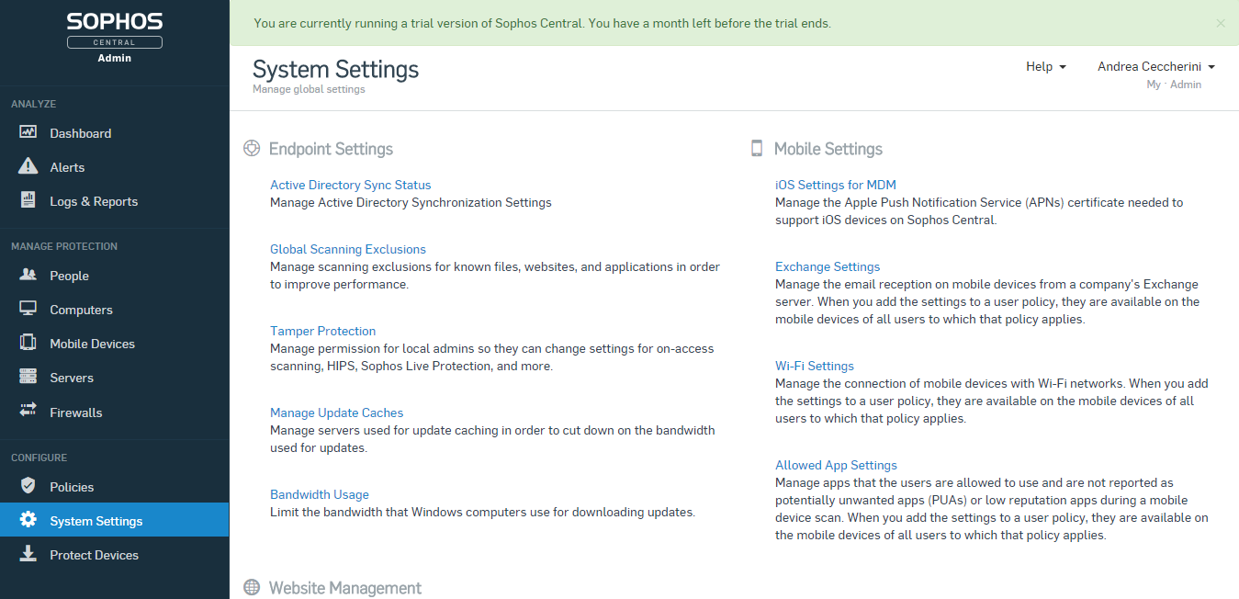The width and height of the screenshot is (1239, 599).
Task: Open Allowed App Settings link
Action: coord(836,465)
